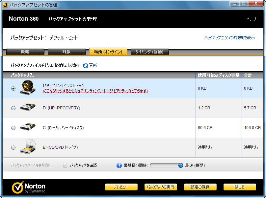Switch to the 対象 tab

[x=67, y=52]
